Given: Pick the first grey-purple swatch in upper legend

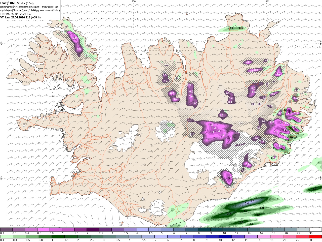Looking at the screenshot, I should (6, 230).
